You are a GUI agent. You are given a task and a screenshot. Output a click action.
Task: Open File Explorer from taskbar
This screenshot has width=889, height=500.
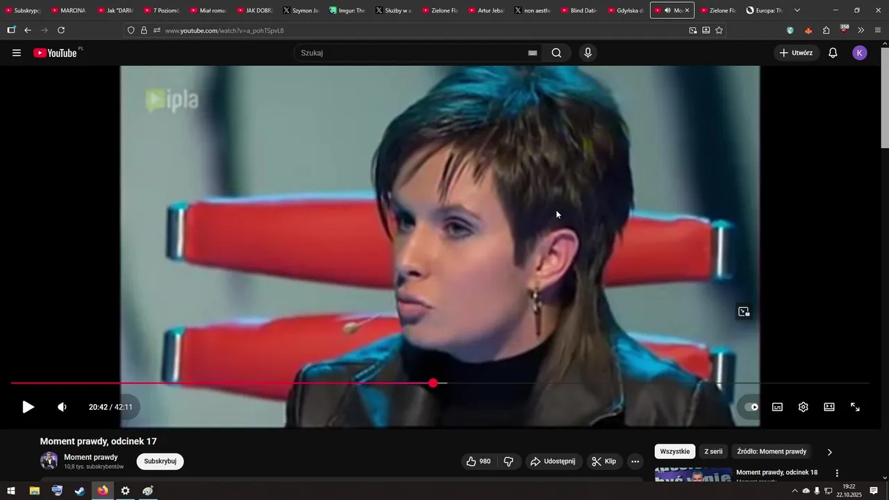click(34, 491)
